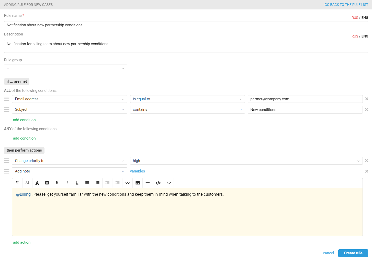Toggle italic text in the note editor
372x261 pixels.
[x=67, y=183]
